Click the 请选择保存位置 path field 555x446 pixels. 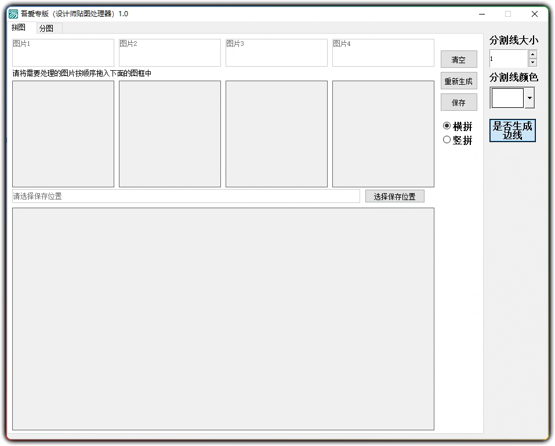(186, 196)
